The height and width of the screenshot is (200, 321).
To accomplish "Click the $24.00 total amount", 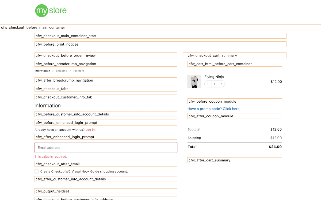I will point(275,147).
